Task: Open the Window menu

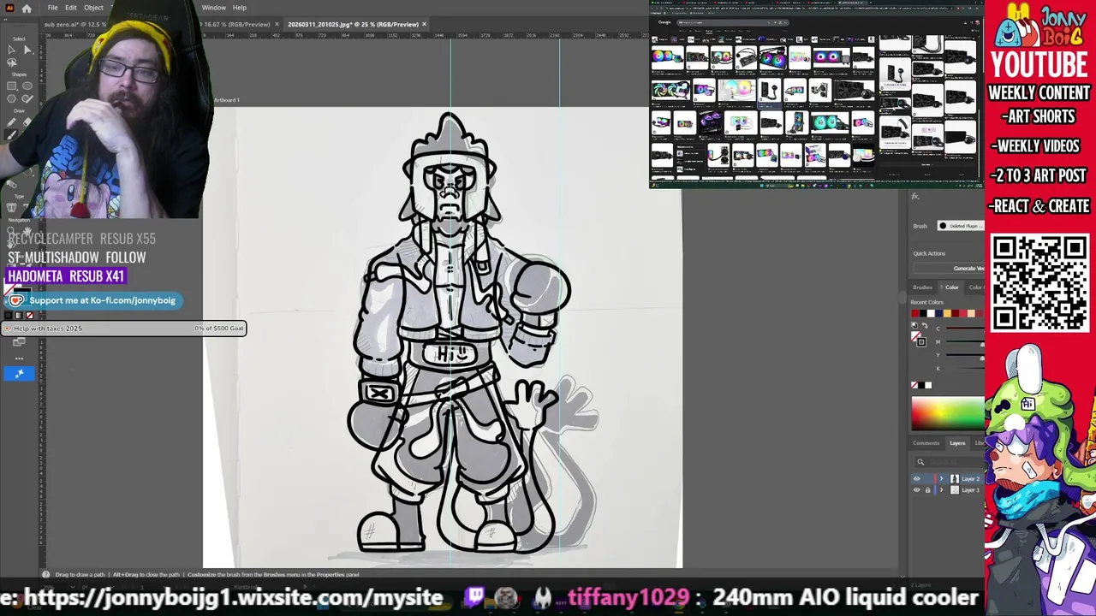Action: coord(213,8)
